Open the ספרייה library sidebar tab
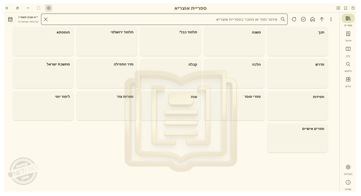361x196 pixels. (348, 19)
